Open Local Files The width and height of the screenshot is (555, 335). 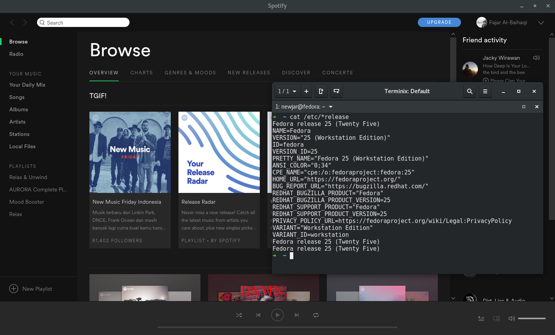pyautogui.click(x=22, y=146)
